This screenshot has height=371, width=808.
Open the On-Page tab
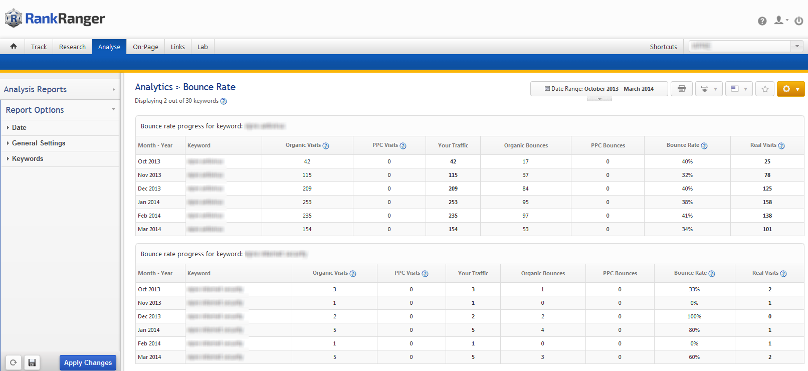[x=145, y=47]
